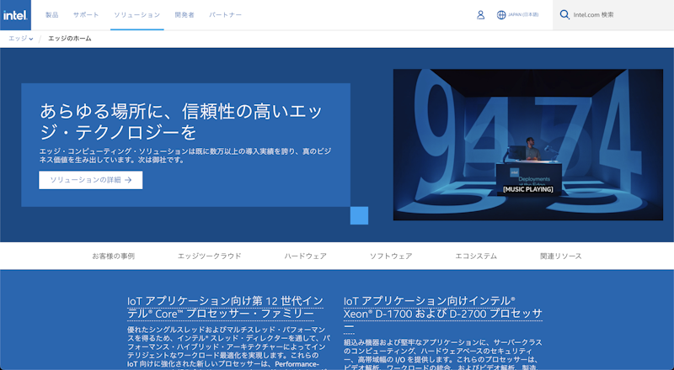Viewport: 674px width, 370px height.
Task: Open the 開発者 menu
Action: pos(184,15)
